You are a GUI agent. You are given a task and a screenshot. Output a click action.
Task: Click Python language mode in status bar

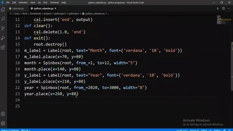pyautogui.click(x=217, y=130)
